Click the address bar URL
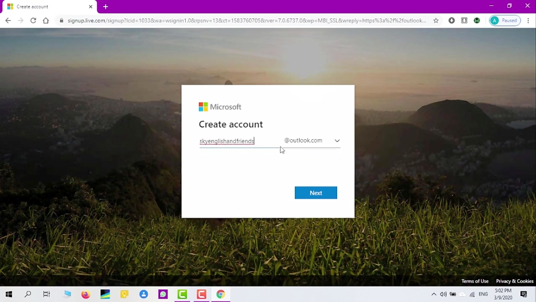 [x=247, y=20]
